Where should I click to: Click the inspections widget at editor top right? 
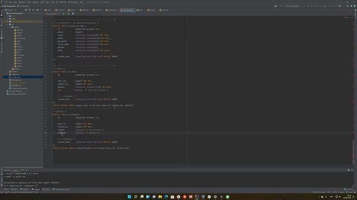(x=346, y=17)
